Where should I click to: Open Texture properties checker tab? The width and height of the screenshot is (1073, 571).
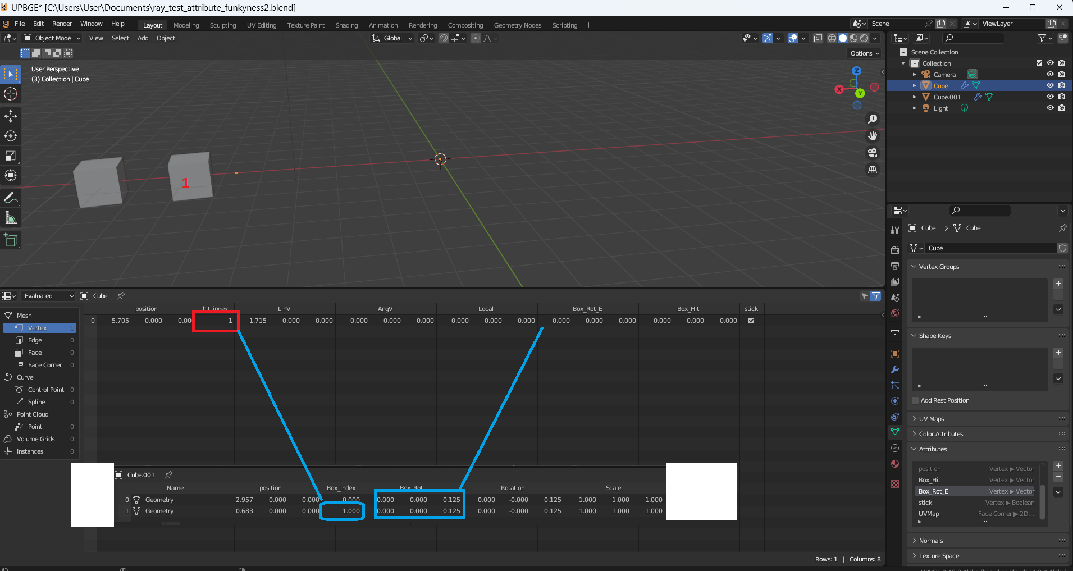tap(895, 484)
